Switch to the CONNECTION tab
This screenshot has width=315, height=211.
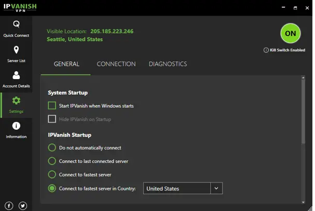pyautogui.click(x=116, y=64)
